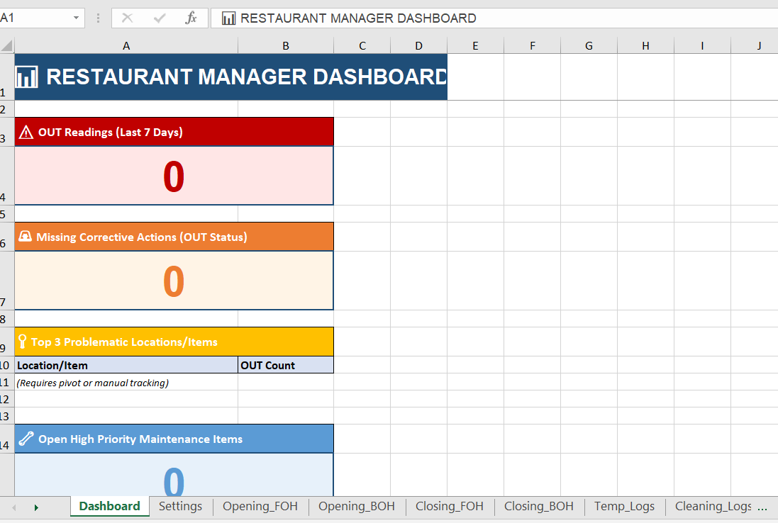Click the Location/Item header cell
The image size is (778, 523).
(126, 364)
